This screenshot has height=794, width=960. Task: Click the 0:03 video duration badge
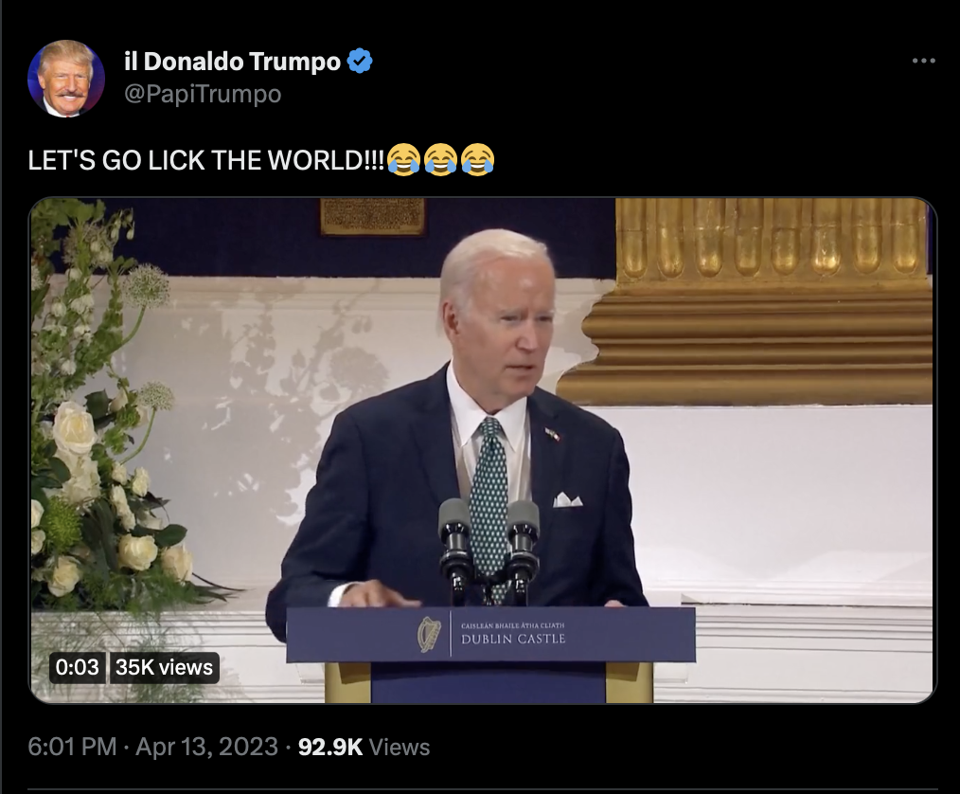tap(77, 667)
